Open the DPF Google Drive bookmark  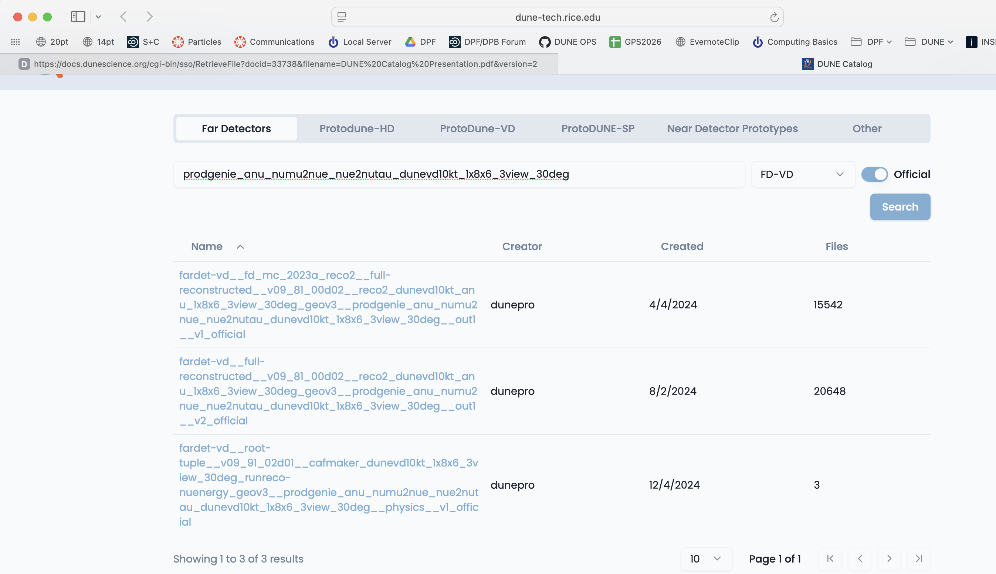coord(420,41)
